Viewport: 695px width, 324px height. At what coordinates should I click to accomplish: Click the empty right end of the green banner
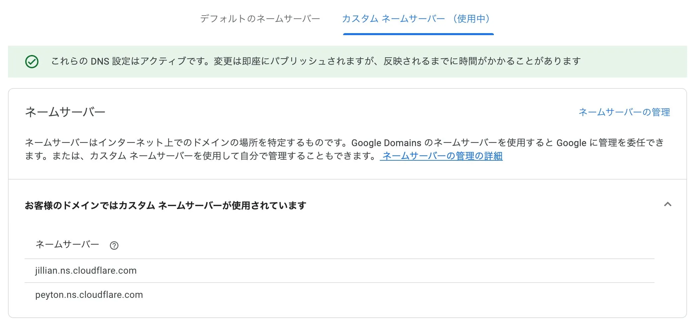(637, 62)
